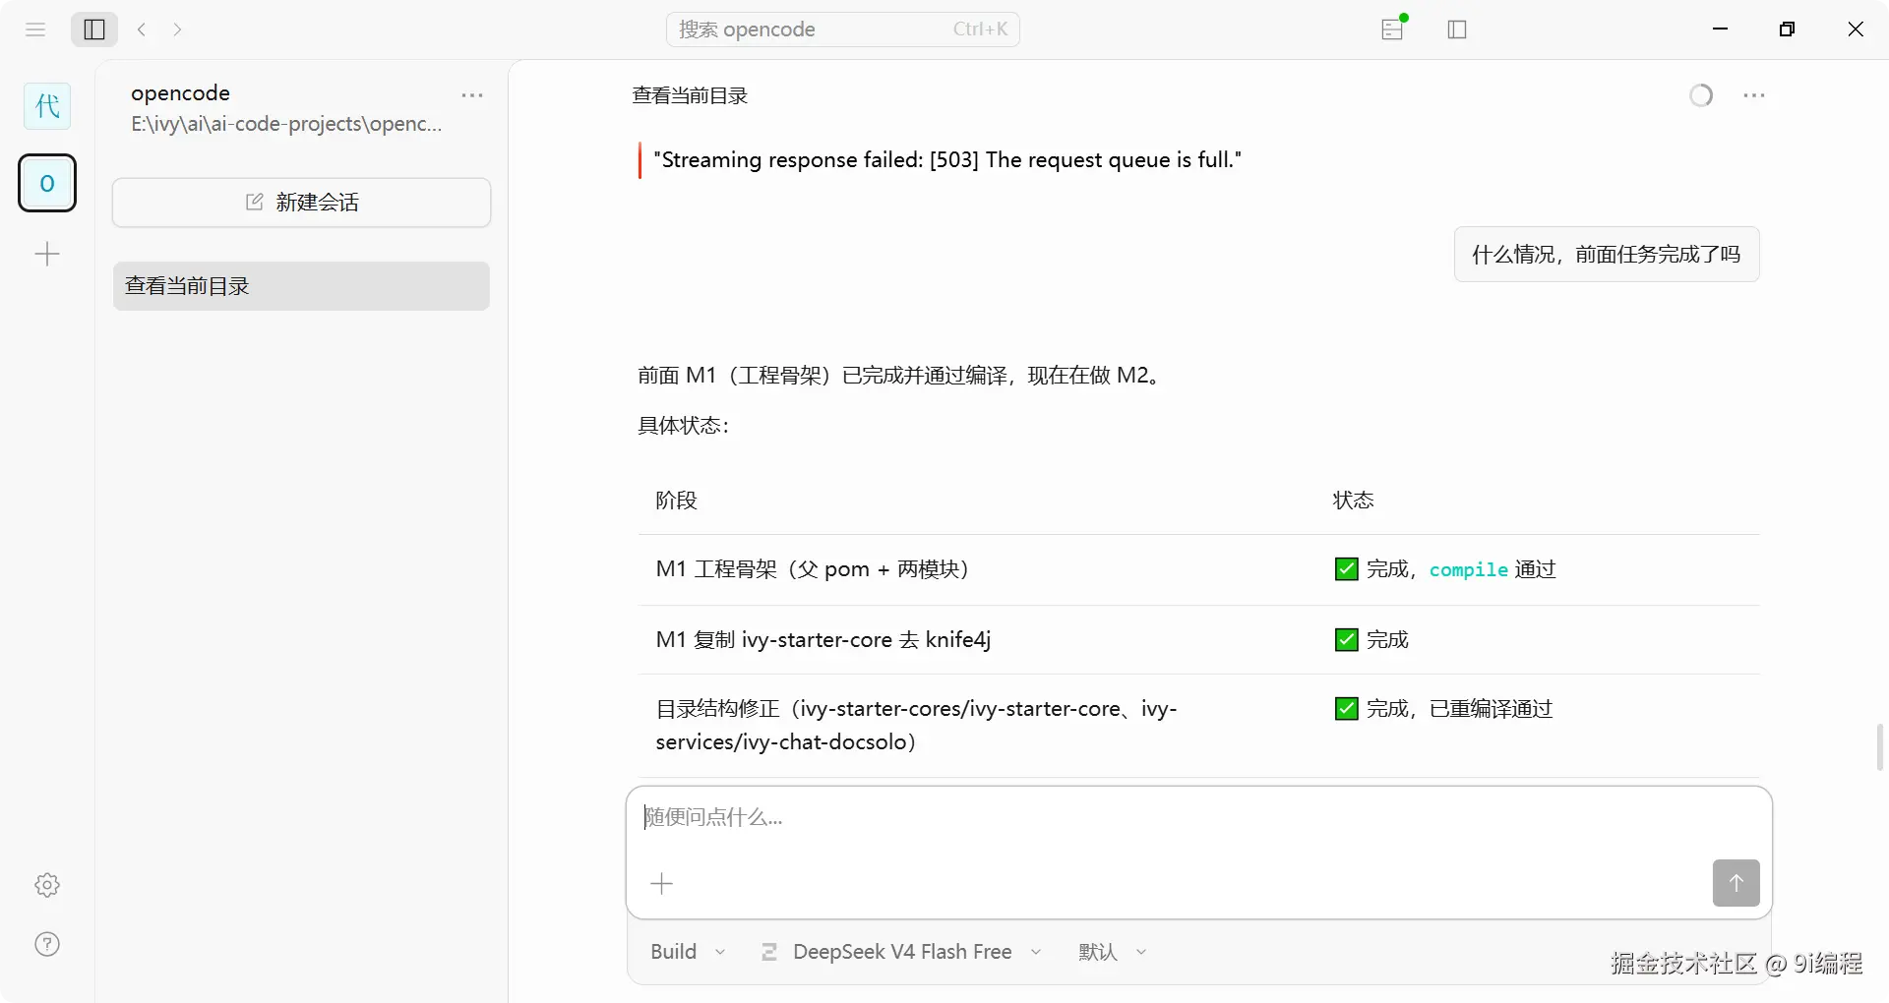Open the 默认 variant dropdown
The width and height of the screenshot is (1889, 1003).
point(1112,952)
